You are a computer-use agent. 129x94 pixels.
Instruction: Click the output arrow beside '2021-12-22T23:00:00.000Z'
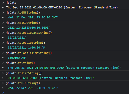tap(3, 28)
